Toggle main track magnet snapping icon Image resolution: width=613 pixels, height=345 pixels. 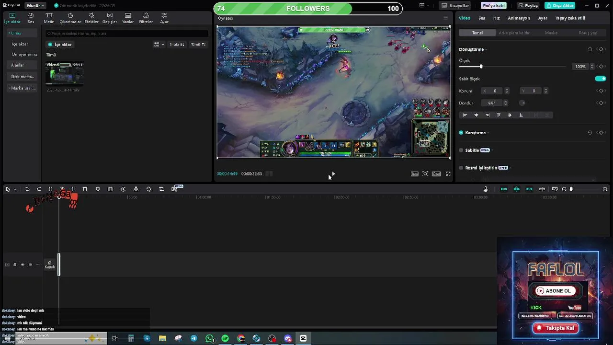click(x=504, y=189)
